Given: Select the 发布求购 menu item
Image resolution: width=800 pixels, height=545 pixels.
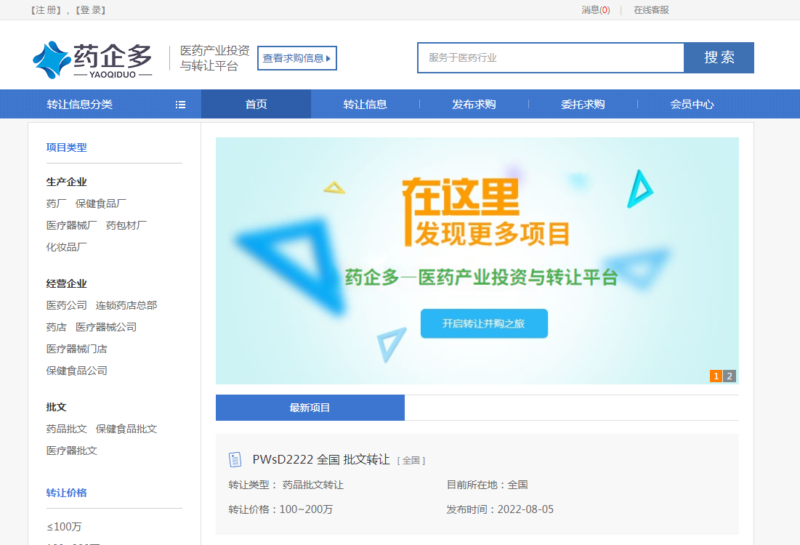Looking at the screenshot, I should tap(474, 105).
